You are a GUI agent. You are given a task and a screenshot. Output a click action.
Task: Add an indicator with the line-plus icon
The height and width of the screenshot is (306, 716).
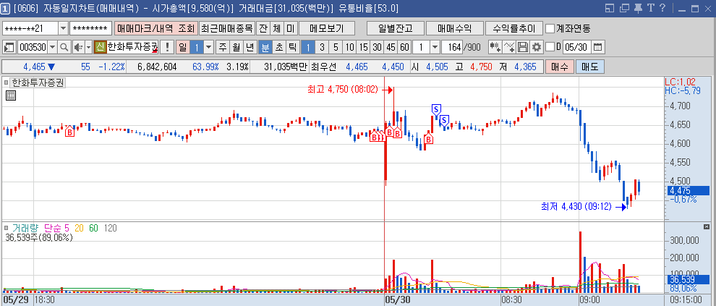click(x=509, y=47)
